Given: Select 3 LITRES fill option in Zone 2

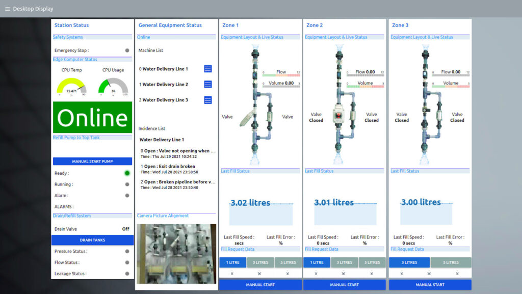Looking at the screenshot, I should [x=345, y=262].
